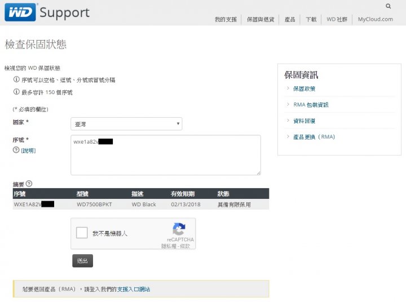Open the 下載 menu
Image resolution: width=406 pixels, height=302 pixels.
pyautogui.click(x=311, y=19)
